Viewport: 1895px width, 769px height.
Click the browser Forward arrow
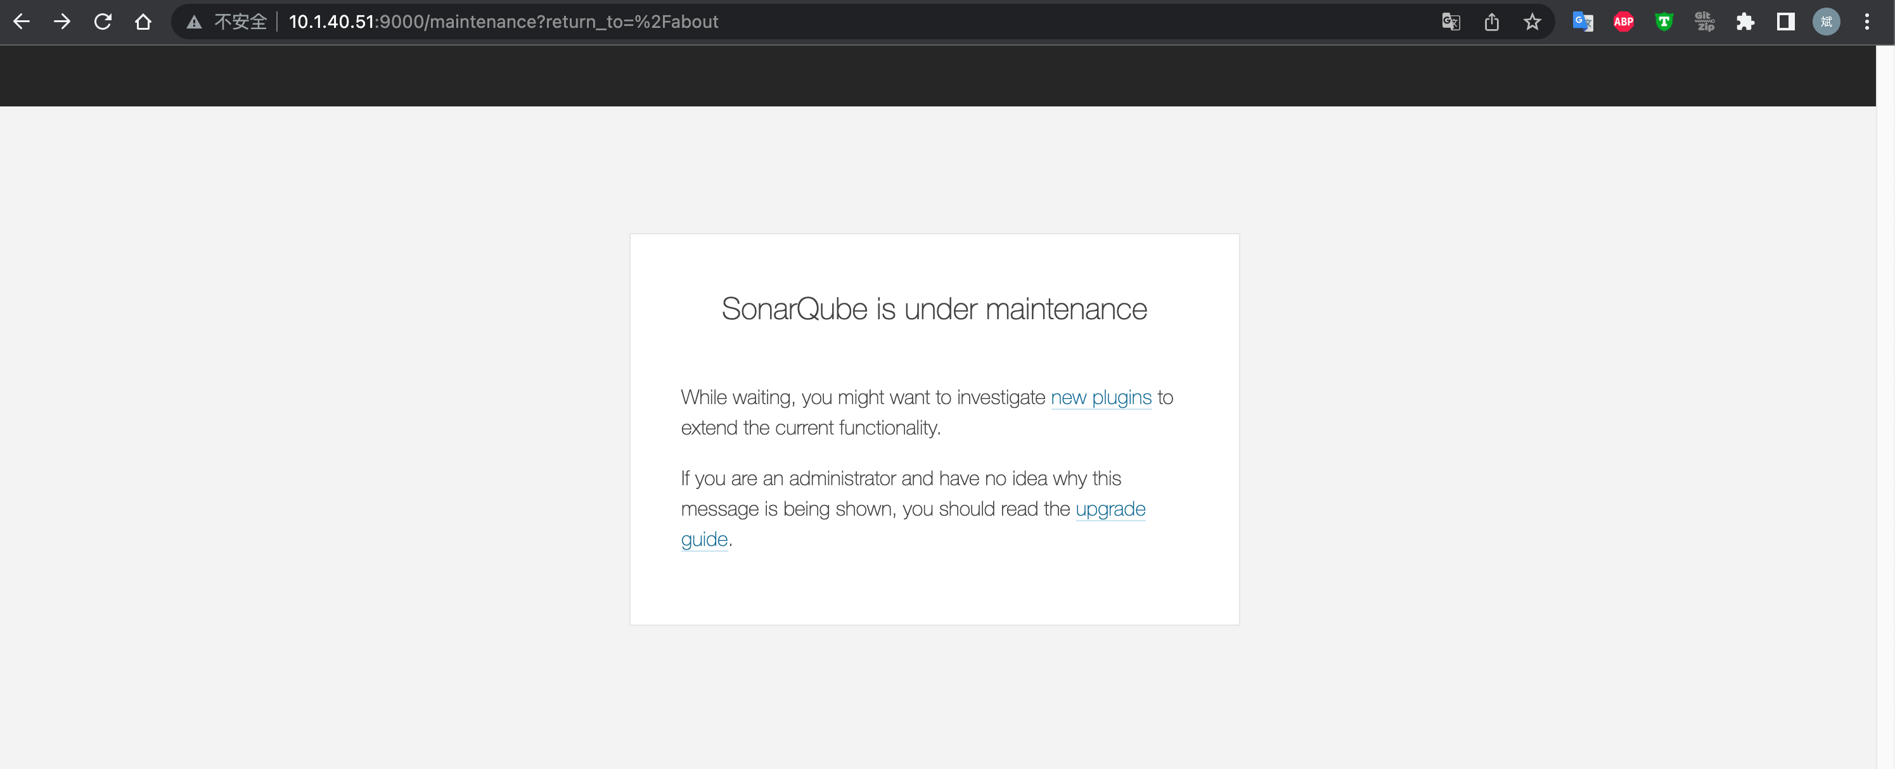tap(63, 22)
